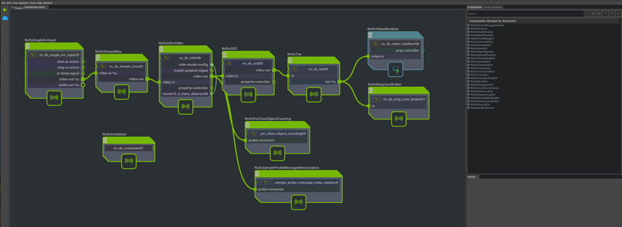The image size is (622, 227).
Task: Expand NvDsTrackerExt extension group
Action: coord(468,68)
